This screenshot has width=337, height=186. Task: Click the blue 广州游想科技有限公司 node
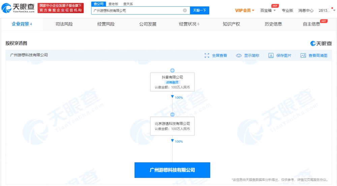(172, 170)
